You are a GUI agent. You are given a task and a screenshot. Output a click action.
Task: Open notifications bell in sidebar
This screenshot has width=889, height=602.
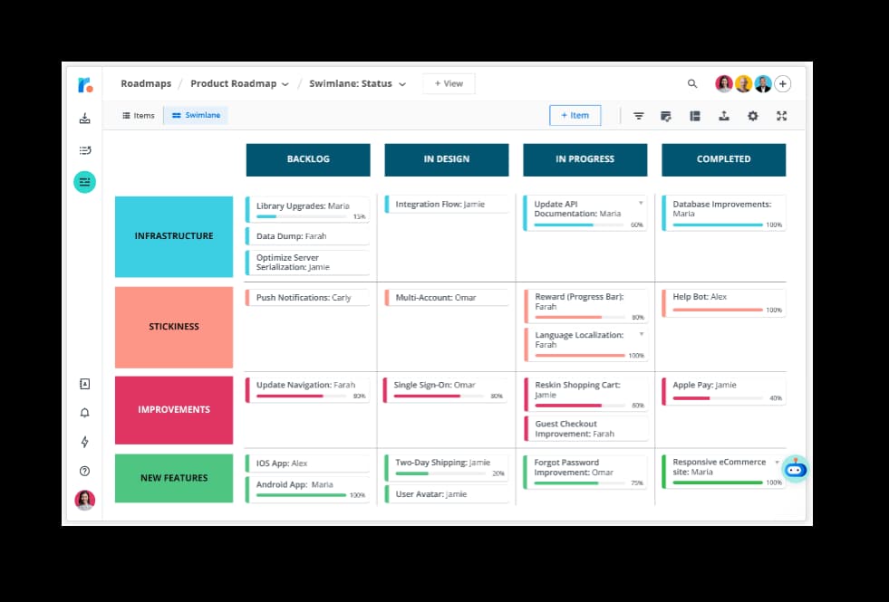click(84, 413)
